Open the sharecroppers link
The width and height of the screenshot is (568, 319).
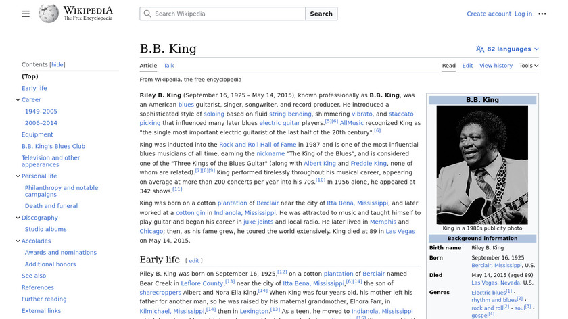click(x=160, y=293)
